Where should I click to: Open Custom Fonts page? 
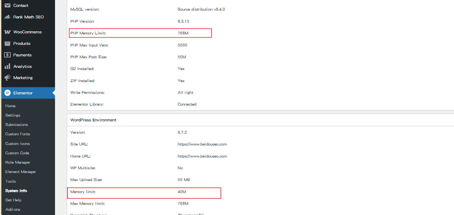[18, 134]
